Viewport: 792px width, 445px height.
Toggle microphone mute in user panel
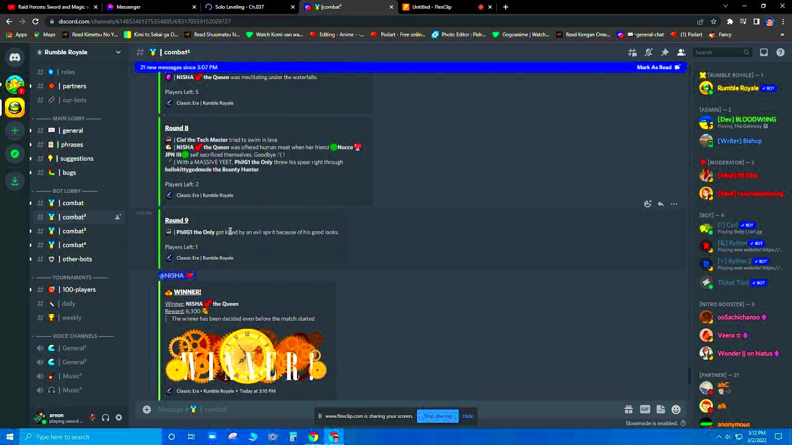coord(92,418)
